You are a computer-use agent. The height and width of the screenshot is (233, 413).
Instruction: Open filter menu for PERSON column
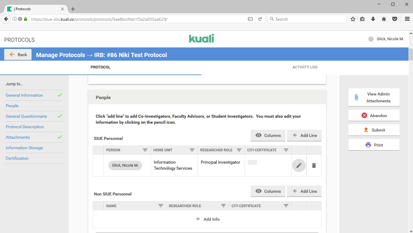pyautogui.click(x=145, y=150)
